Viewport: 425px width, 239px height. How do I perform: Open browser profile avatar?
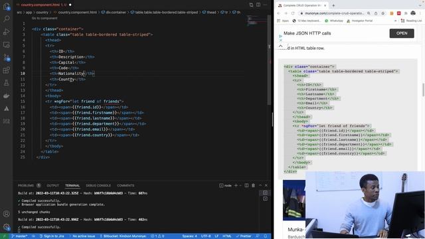coord(413,13)
